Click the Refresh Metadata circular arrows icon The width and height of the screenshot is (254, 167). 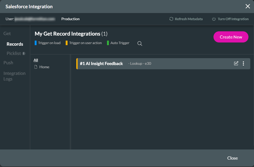(x=171, y=19)
